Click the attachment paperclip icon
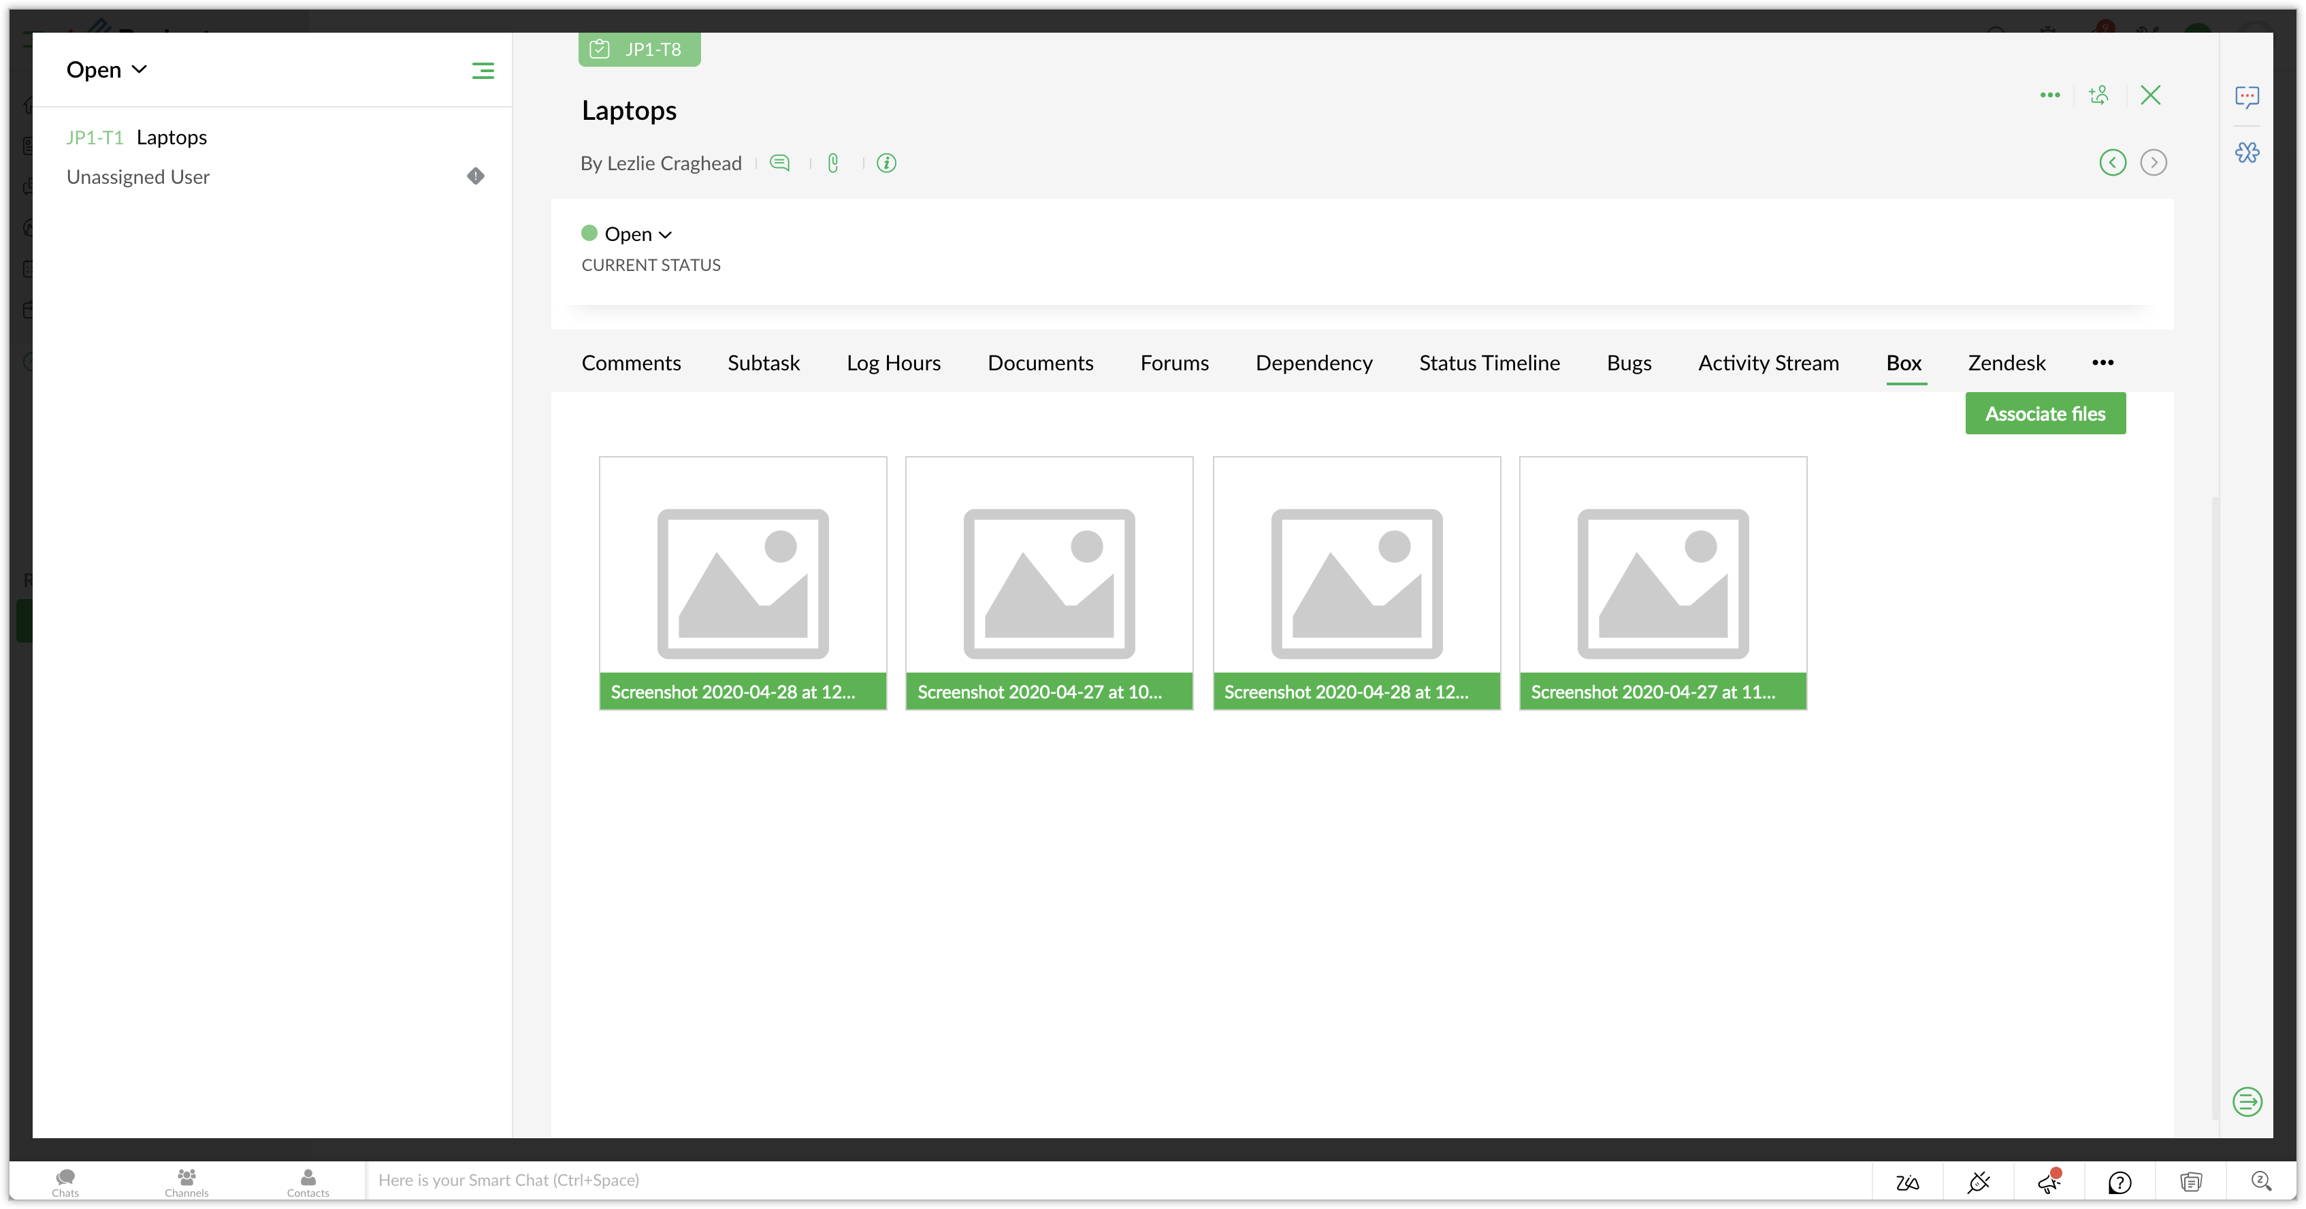The width and height of the screenshot is (2306, 1209). click(x=832, y=163)
